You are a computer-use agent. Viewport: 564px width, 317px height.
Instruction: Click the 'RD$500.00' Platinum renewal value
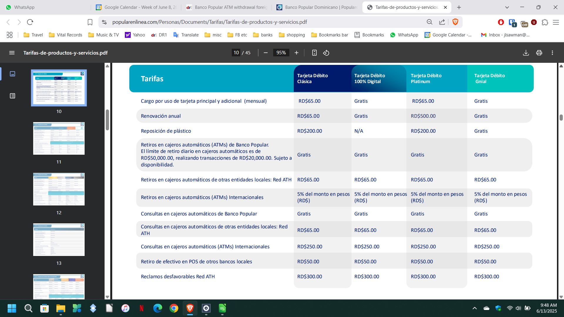point(423,116)
